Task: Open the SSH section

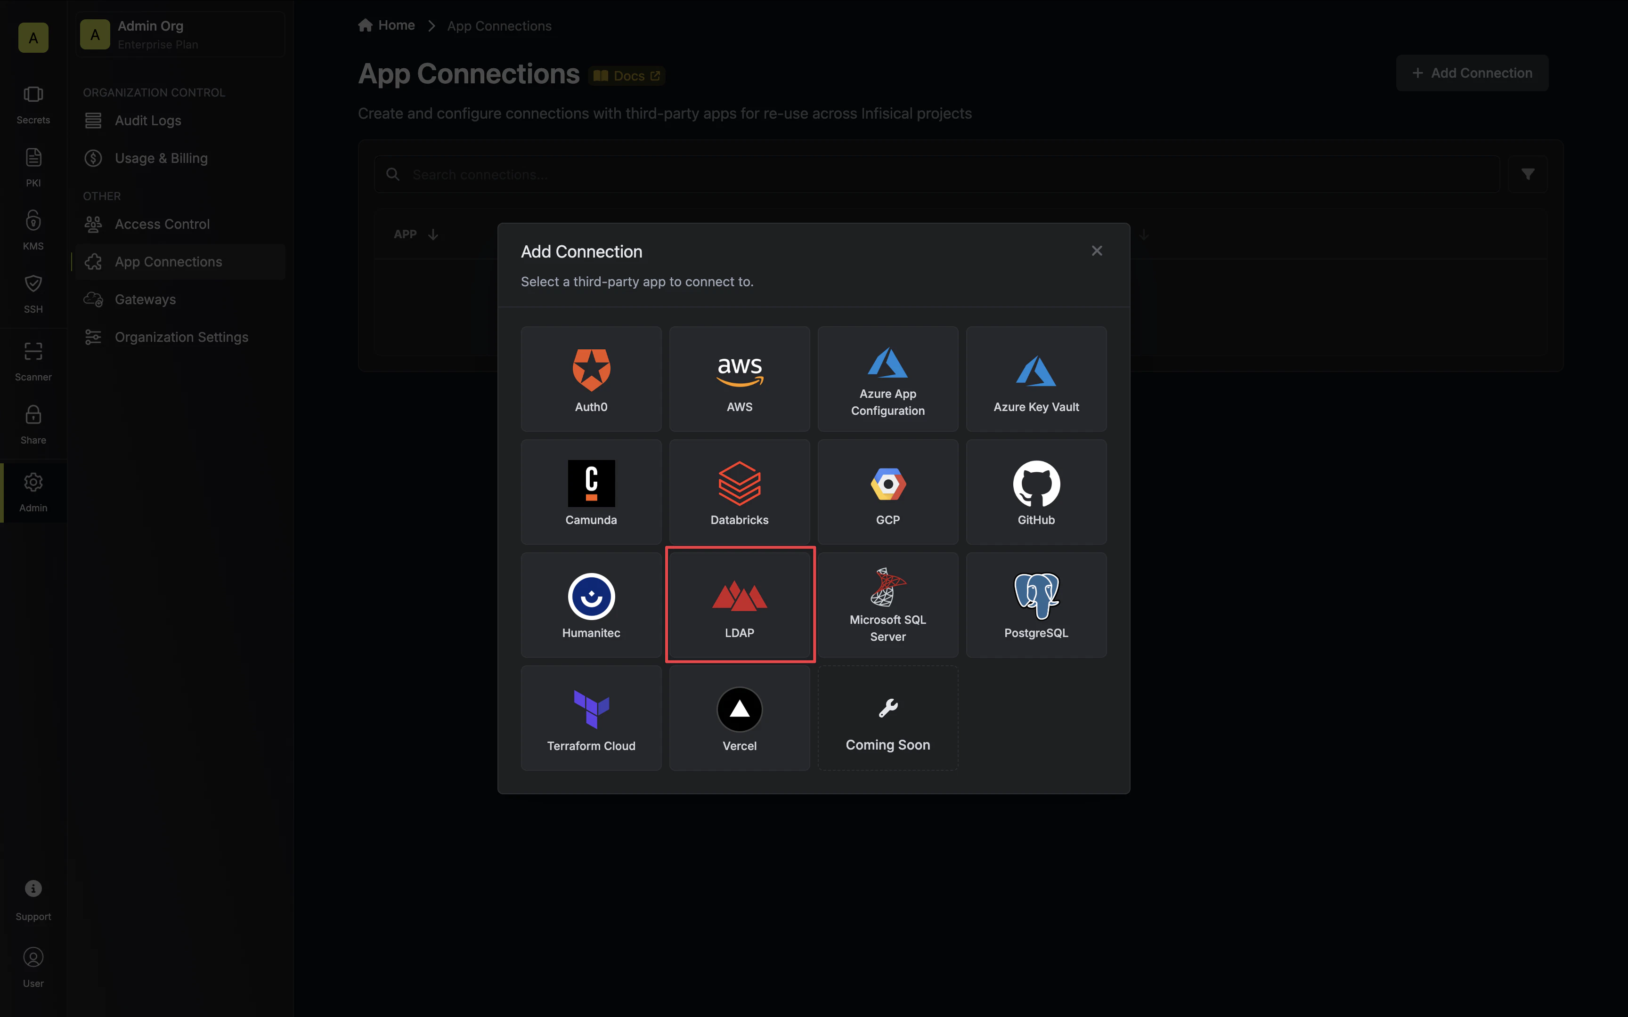Action: [33, 295]
